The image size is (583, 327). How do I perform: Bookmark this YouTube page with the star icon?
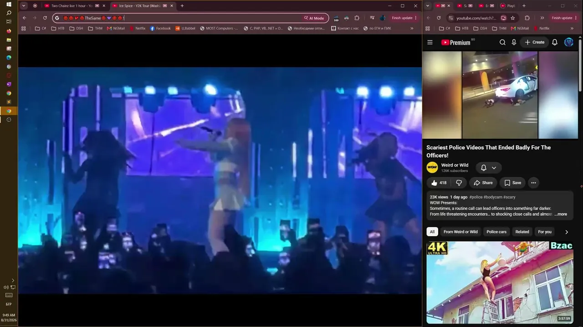pos(513,18)
